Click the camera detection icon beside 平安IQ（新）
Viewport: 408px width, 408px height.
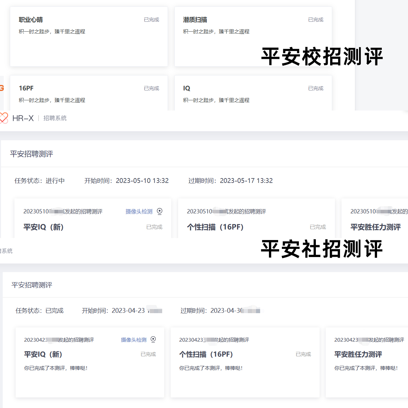[x=159, y=211]
